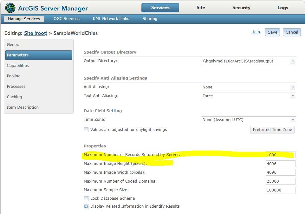Open the Text Anti-Aliasing dropdown
This screenshot has height=214, width=305.
[293, 96]
